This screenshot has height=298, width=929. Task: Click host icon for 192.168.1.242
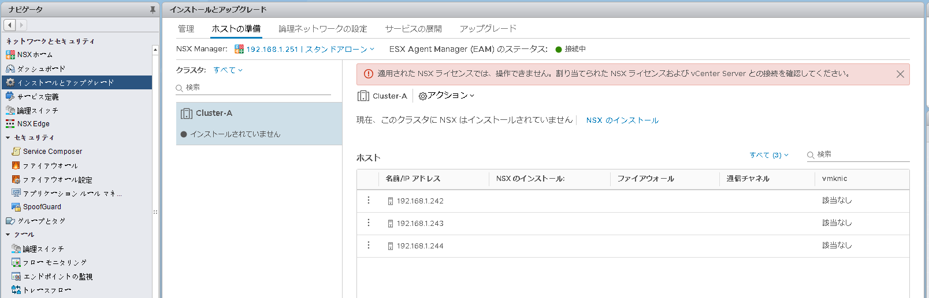pos(390,201)
